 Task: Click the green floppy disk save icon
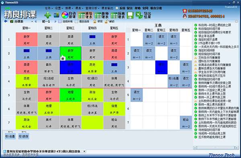pyautogui.click(x=130, y=15)
